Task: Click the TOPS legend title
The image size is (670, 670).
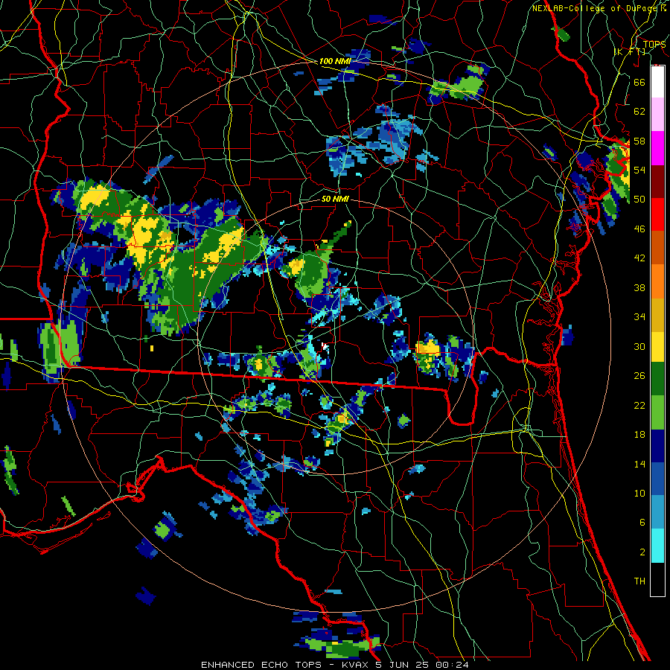Action: (x=654, y=45)
